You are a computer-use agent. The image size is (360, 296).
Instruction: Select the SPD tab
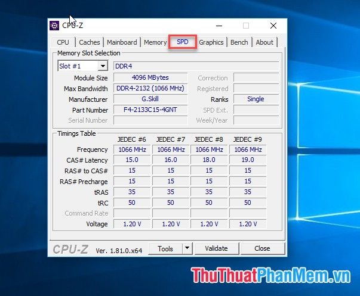[x=183, y=42]
